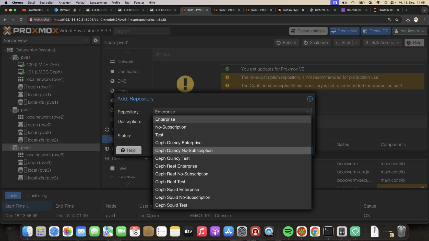Open Finder from the dock
The width and height of the screenshot is (429, 241).
pos(27,232)
